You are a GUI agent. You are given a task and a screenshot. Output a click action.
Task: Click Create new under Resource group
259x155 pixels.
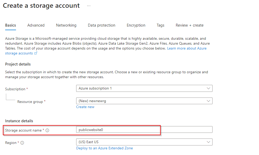tap(85, 107)
